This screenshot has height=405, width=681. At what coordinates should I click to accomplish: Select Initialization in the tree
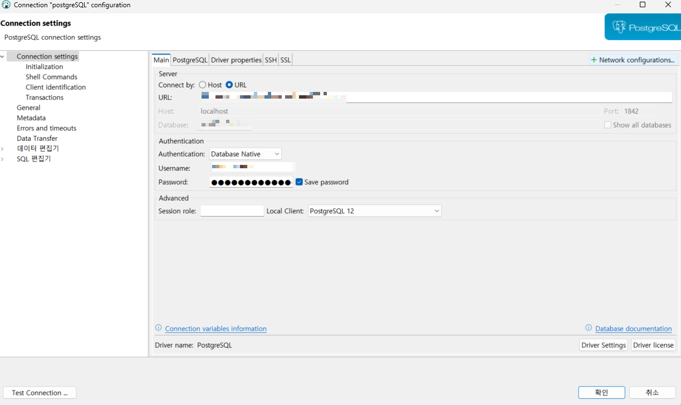pyautogui.click(x=45, y=67)
